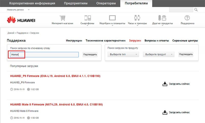Confirm the keyword search with Подтвердить
This screenshot has width=205, height=123.
click(90, 54)
